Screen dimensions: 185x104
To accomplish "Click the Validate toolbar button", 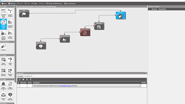I will tap(12, 3).
